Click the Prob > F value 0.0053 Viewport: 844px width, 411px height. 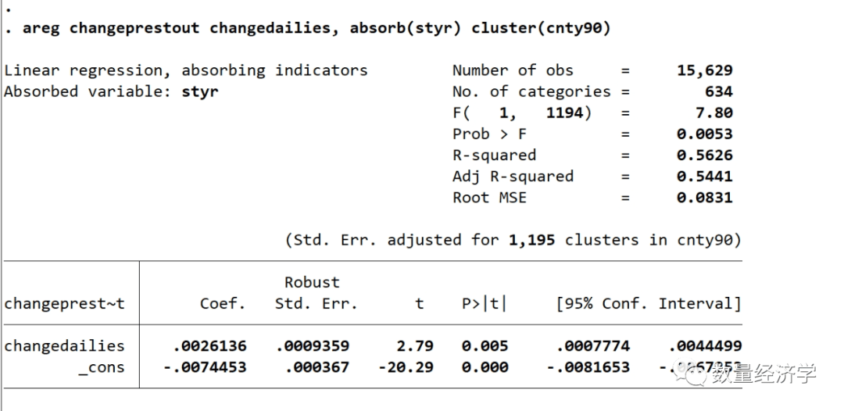704,134
